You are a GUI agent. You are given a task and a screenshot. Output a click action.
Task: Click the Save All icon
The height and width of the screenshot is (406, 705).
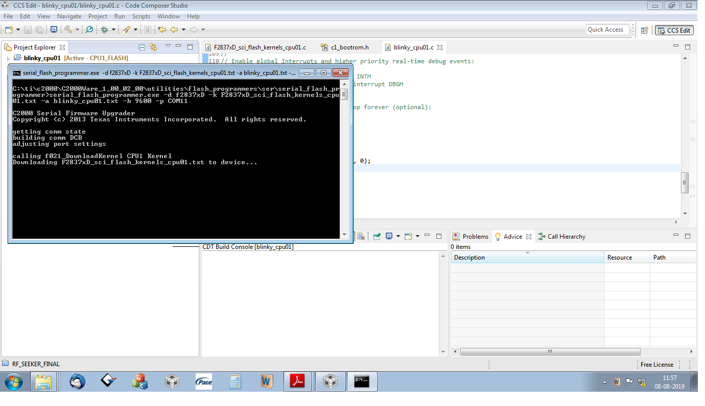[x=40, y=30]
